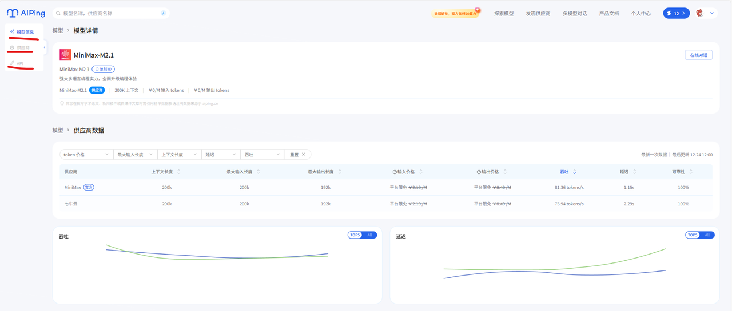Toggle the 吞吐 column sort arrow
Screen dimensions: 732x311
575,172
